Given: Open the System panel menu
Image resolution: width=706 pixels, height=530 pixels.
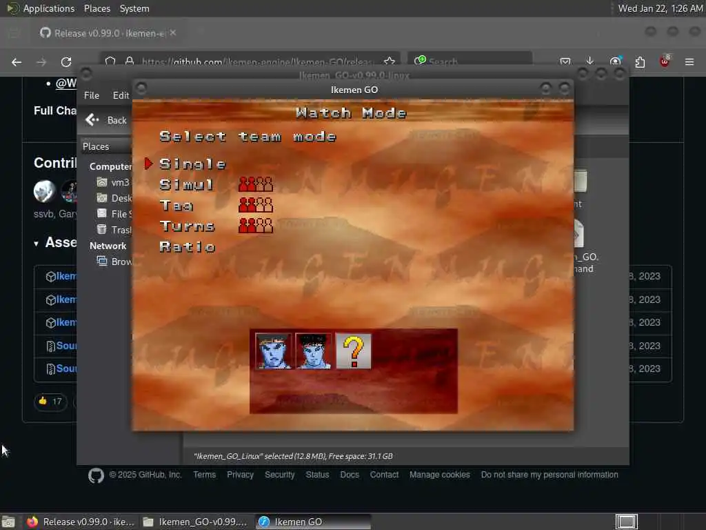Looking at the screenshot, I should coord(134,8).
